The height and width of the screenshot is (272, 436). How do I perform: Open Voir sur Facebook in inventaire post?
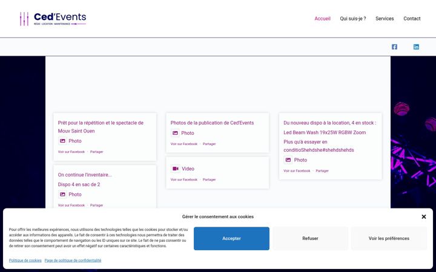click(71, 205)
